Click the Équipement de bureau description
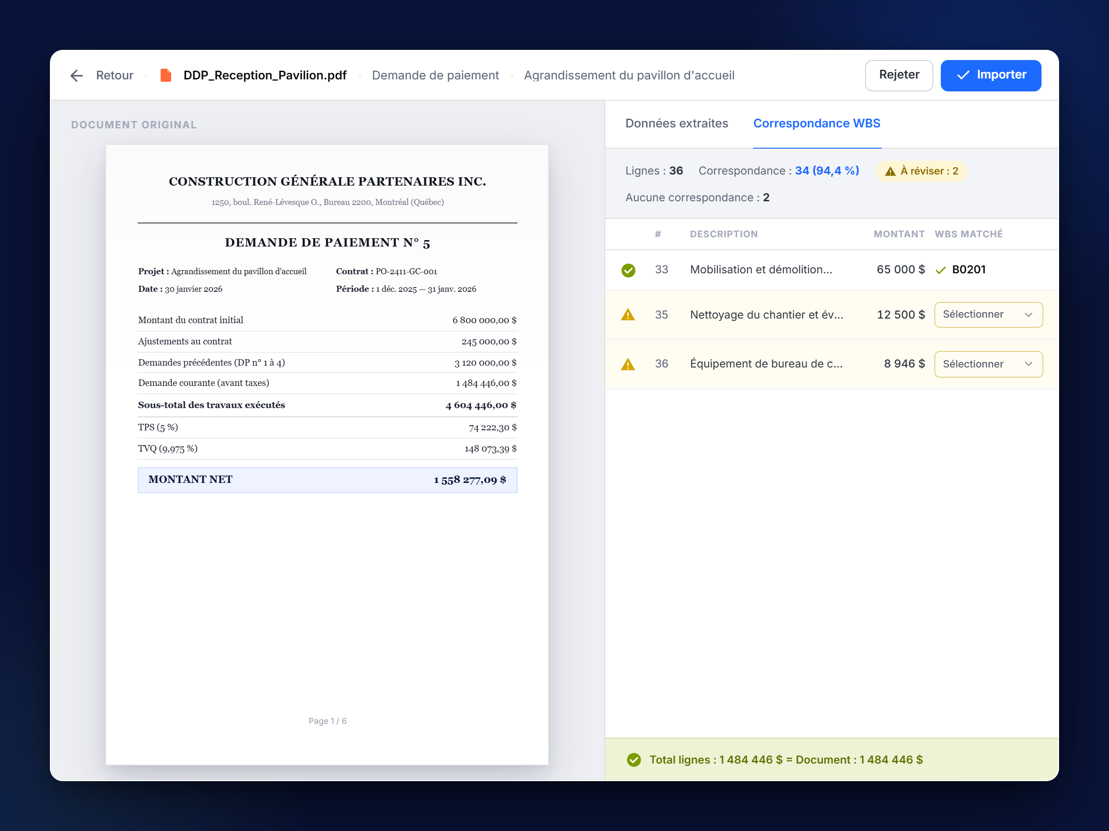The width and height of the screenshot is (1109, 831). [x=766, y=364]
